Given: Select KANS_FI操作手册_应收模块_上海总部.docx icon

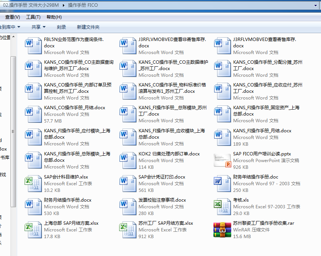Looking at the screenshot, I should pyautogui.click(x=128, y=137).
